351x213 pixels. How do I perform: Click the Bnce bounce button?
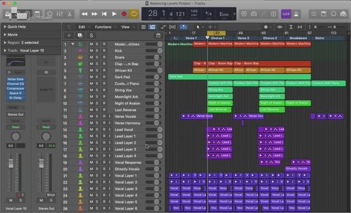(x=51, y=195)
